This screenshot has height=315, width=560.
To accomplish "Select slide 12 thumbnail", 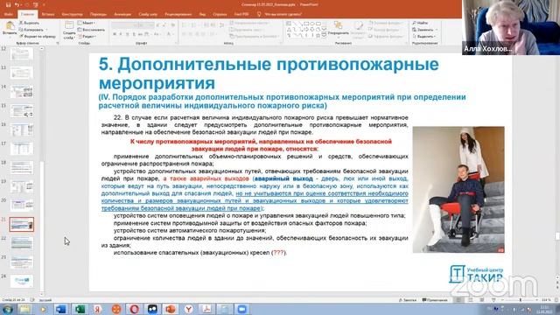I will point(22,54).
